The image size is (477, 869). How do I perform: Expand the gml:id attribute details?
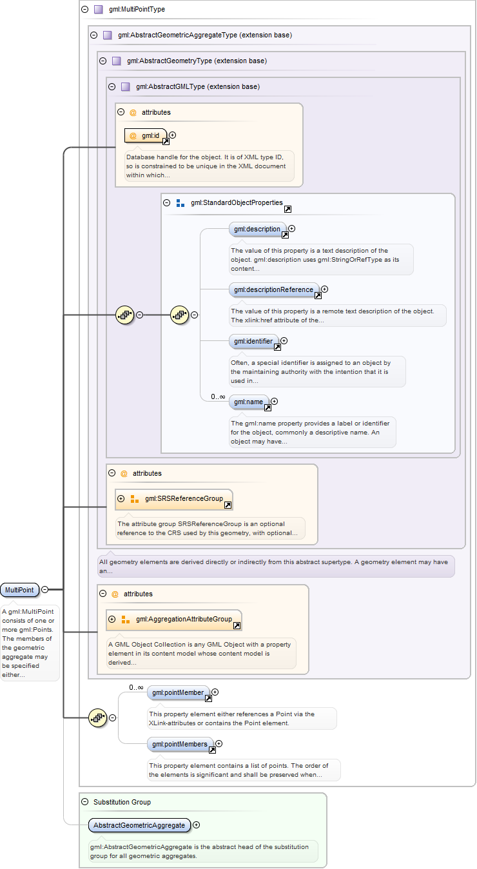pyautogui.click(x=173, y=135)
